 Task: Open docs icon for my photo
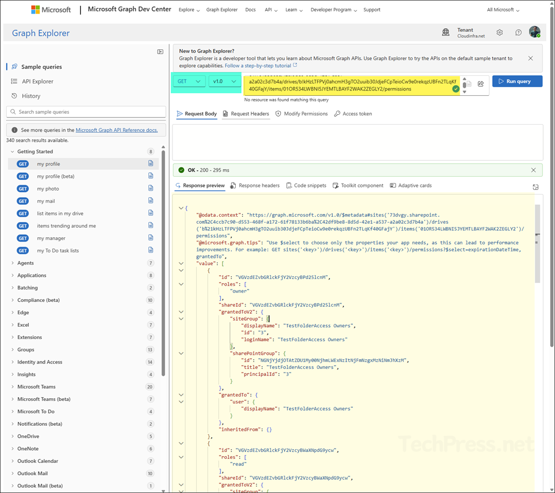[151, 189]
